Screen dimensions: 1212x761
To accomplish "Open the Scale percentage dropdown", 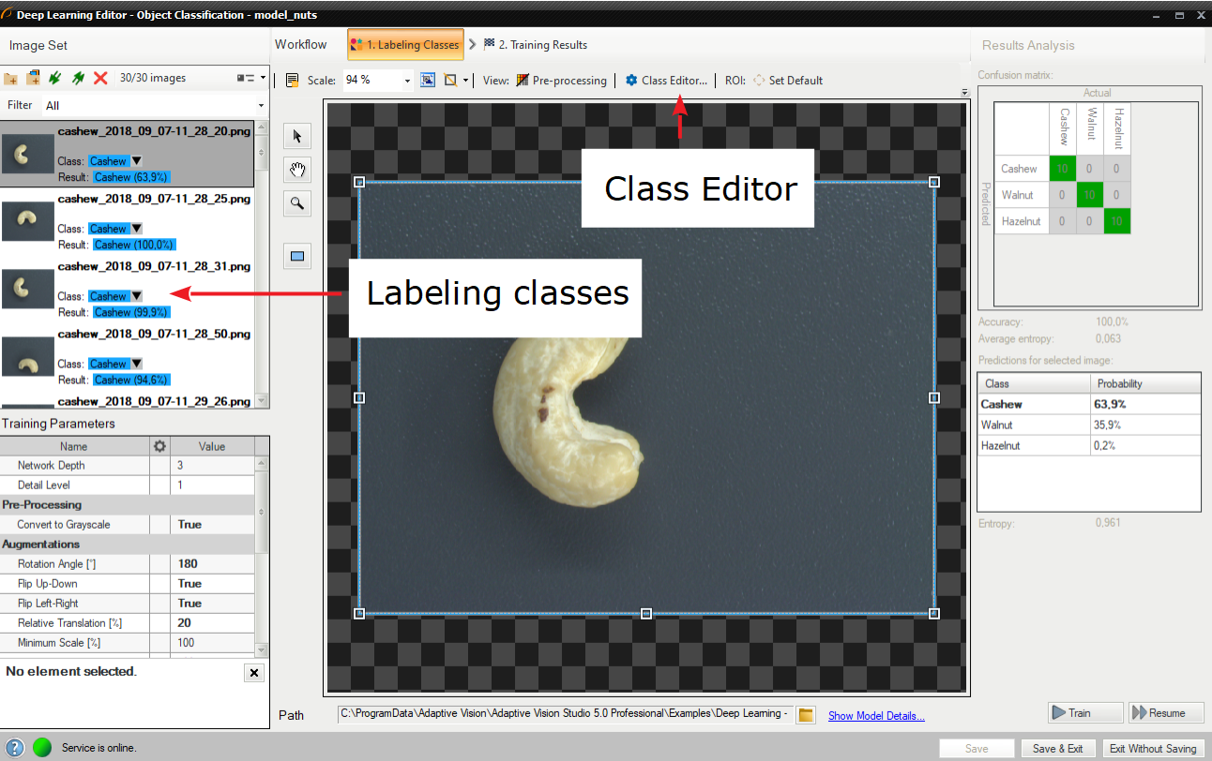I will click(x=407, y=81).
